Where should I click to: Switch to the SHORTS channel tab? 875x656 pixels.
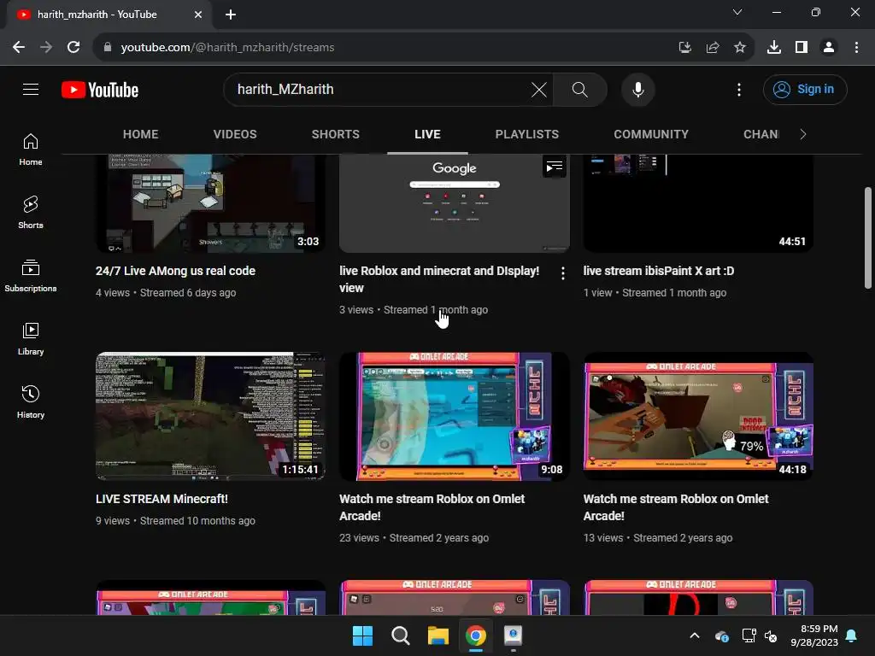(x=335, y=134)
